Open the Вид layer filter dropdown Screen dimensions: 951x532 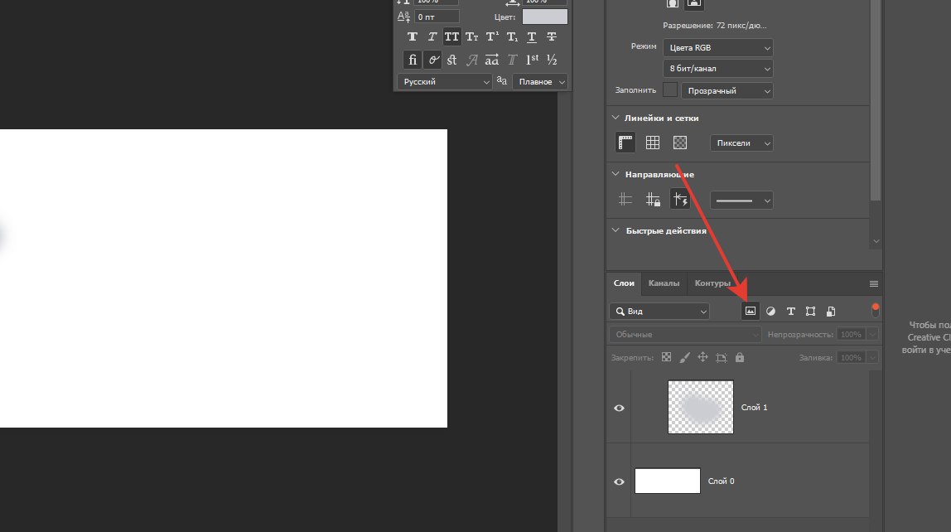click(659, 312)
